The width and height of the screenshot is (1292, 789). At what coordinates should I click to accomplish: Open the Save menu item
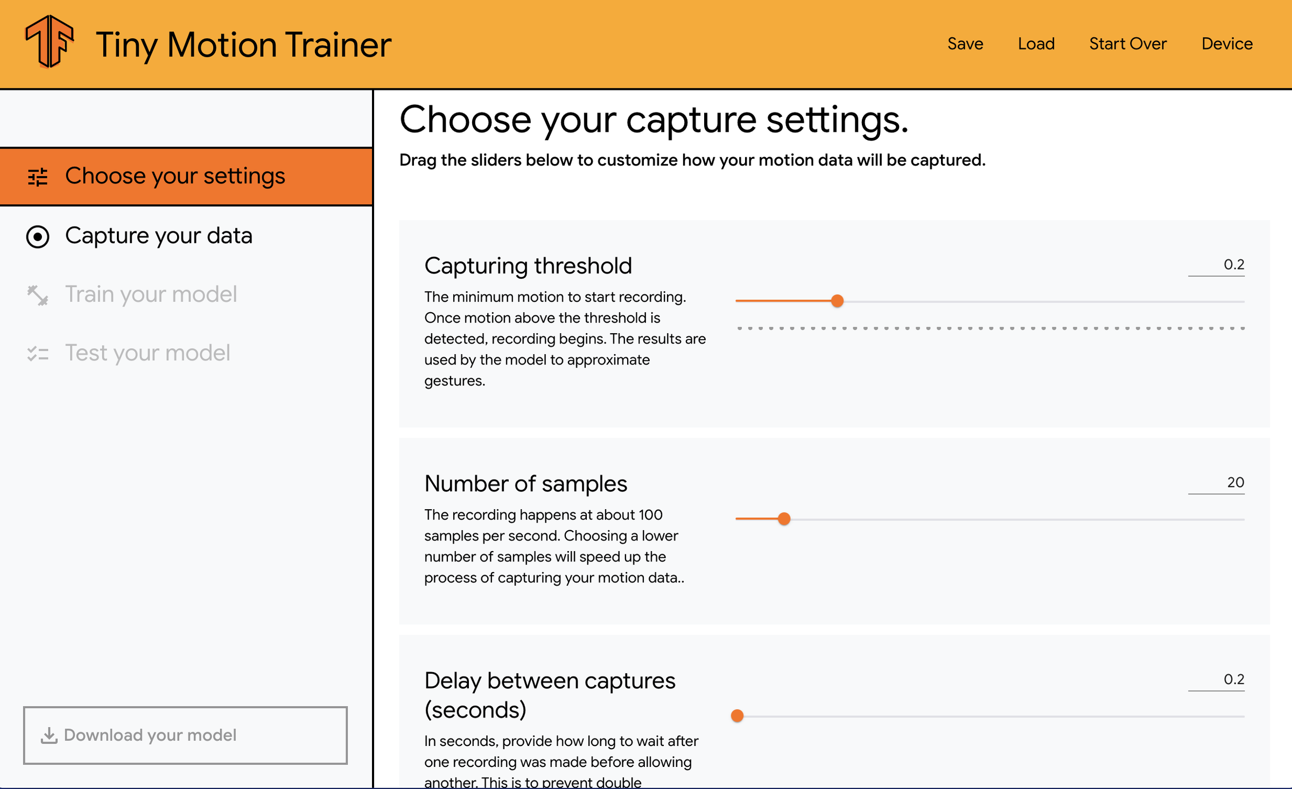[x=965, y=44]
